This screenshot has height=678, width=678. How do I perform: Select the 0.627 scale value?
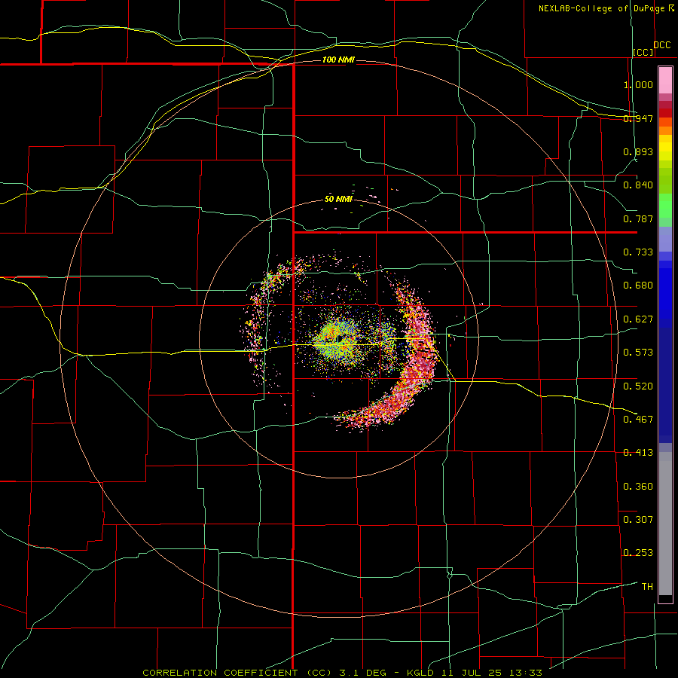(x=638, y=319)
